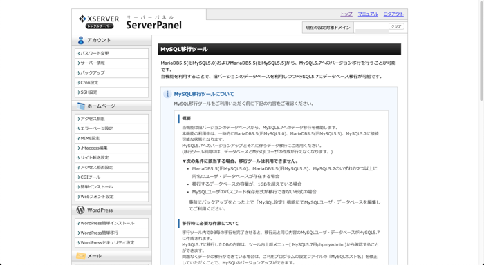Click the 移行時に必要な作業について heading
The height and width of the screenshot is (265, 484).
click(x=210, y=224)
